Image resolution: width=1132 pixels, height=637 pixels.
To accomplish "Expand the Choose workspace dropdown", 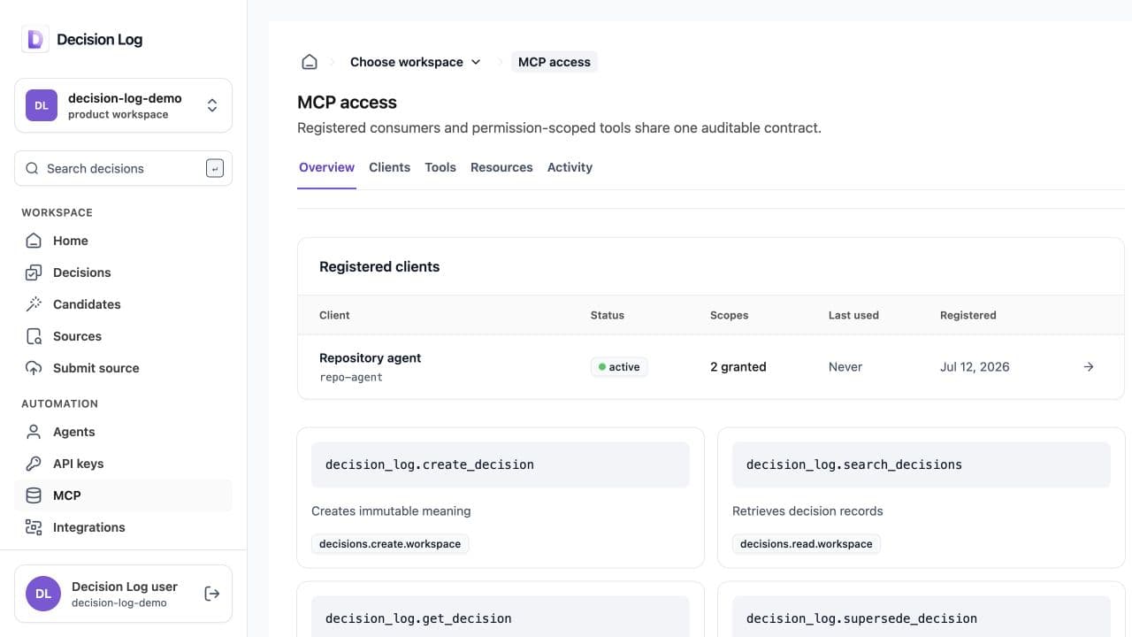I will (415, 62).
